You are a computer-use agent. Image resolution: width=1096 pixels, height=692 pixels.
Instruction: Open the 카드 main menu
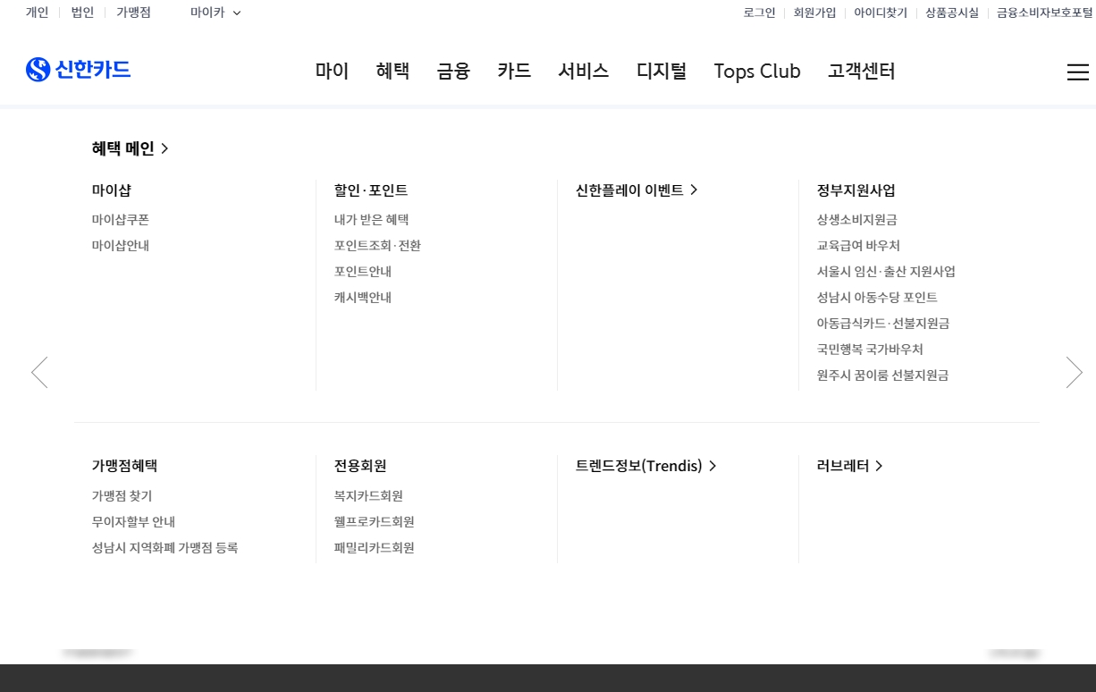coord(514,72)
